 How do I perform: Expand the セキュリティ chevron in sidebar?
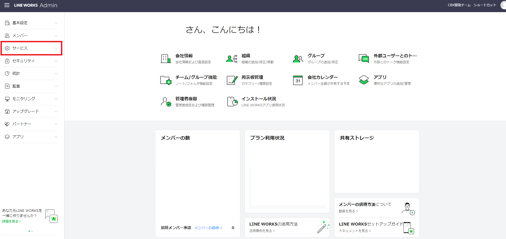pyautogui.click(x=56, y=61)
